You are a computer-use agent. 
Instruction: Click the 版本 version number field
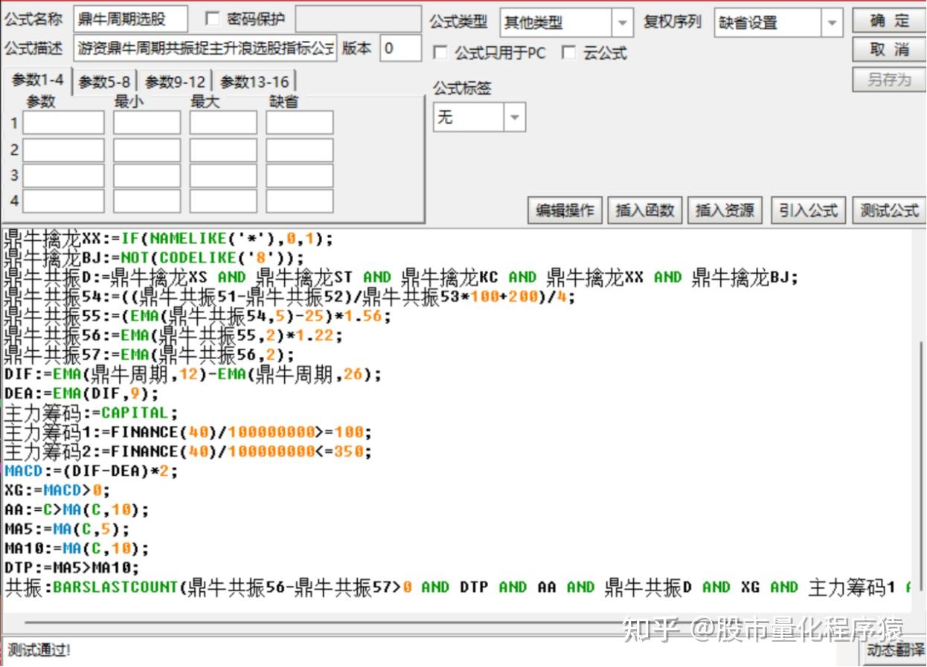400,49
